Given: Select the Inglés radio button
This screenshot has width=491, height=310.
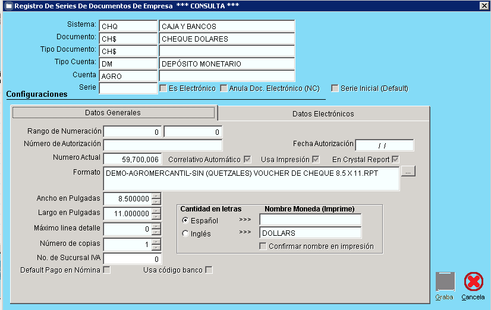Looking at the screenshot, I should (x=185, y=233).
